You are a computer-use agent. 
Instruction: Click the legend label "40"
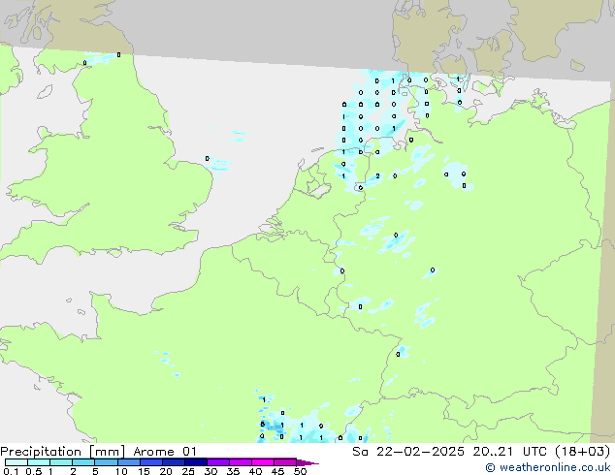[255, 471]
